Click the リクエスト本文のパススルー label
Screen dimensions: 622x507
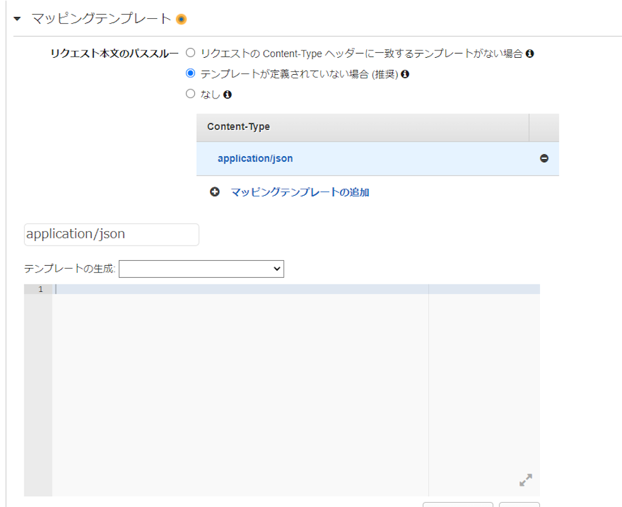coord(114,53)
